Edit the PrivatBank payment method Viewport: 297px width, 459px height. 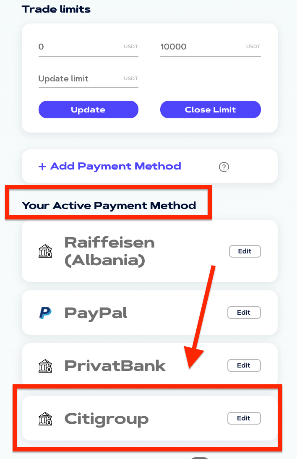click(244, 365)
